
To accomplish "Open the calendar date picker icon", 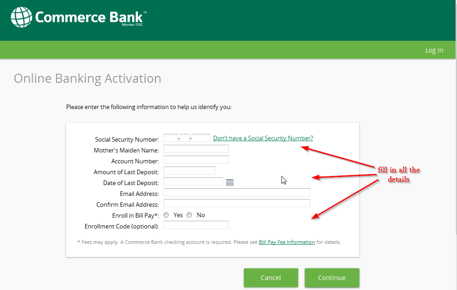I will pos(230,182).
